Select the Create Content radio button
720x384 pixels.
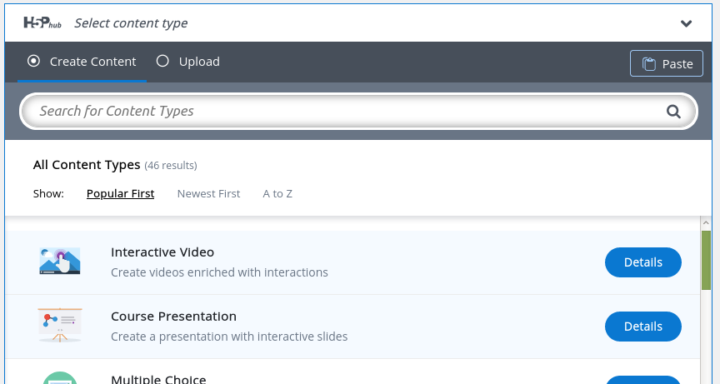point(33,61)
